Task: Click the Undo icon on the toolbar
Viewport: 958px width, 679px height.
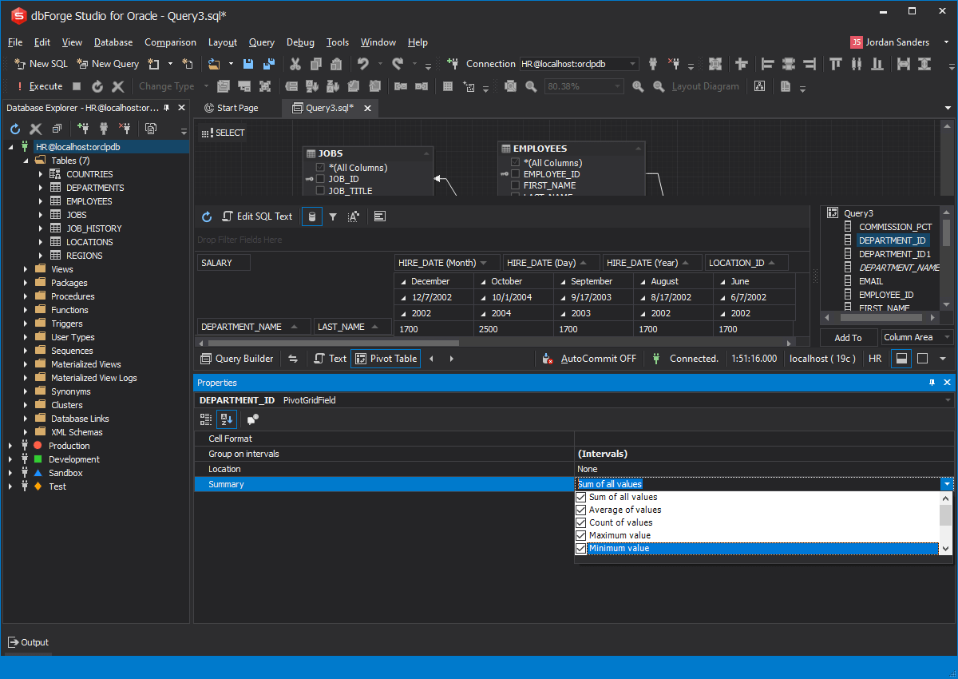Action: (364, 64)
